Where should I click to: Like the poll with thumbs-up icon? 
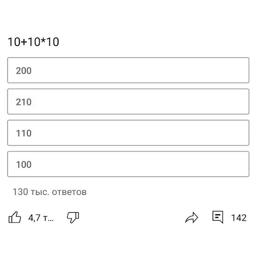click(15, 217)
